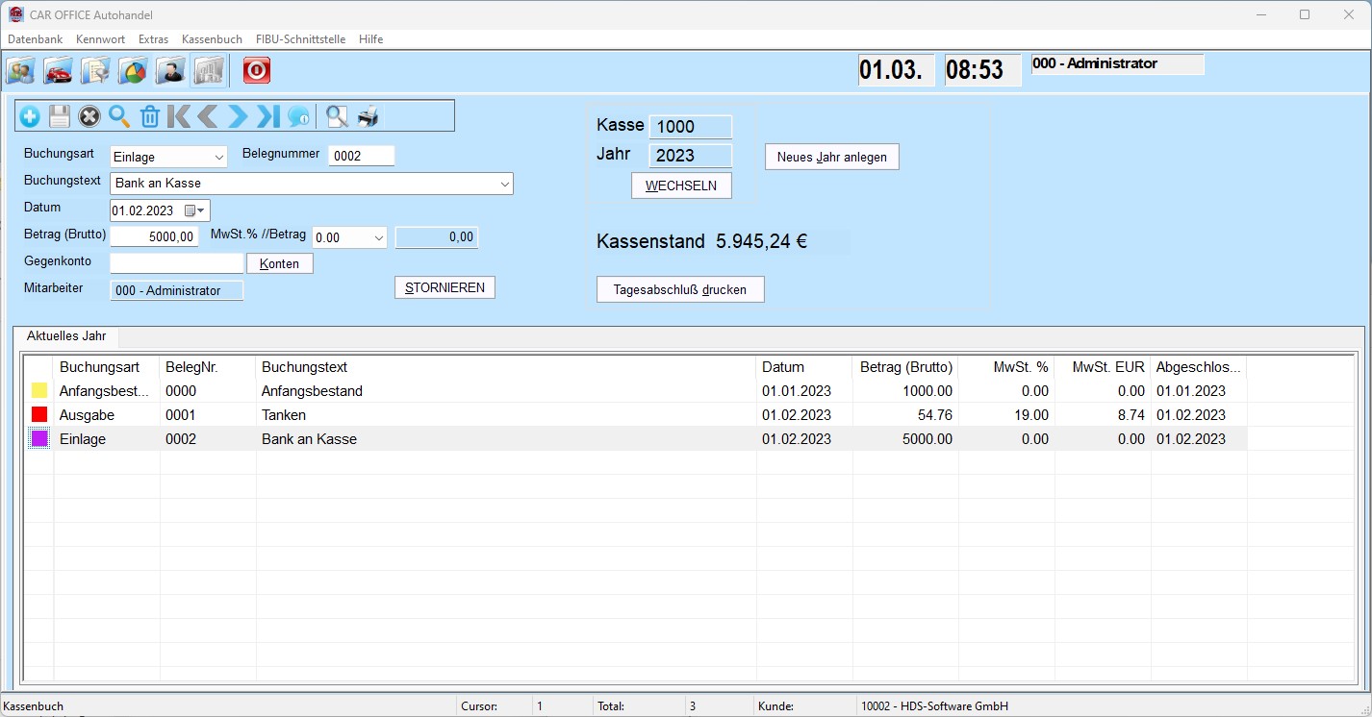Viewport: 1372px width, 717px height.
Task: Open print preview page magnifier icon
Action: (337, 117)
